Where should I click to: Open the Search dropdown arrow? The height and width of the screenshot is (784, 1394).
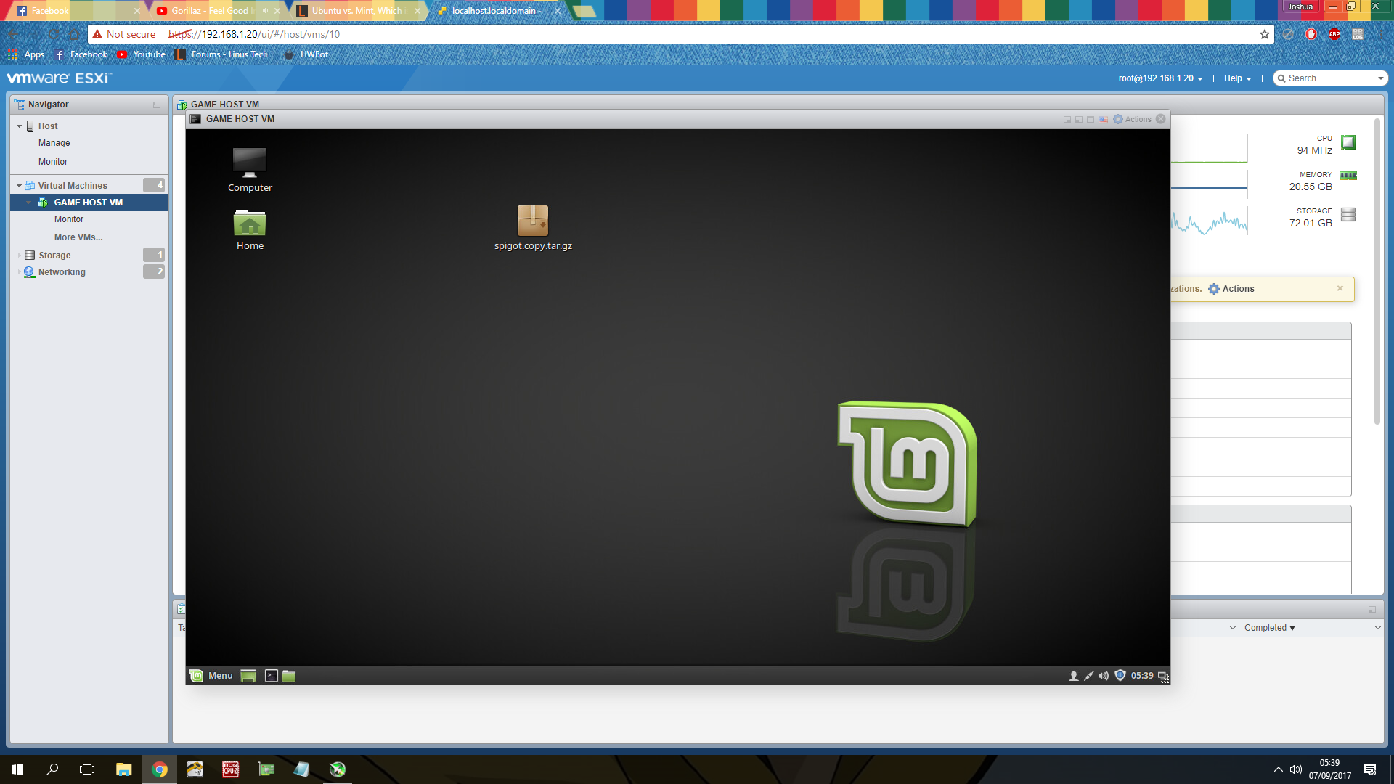(1380, 78)
